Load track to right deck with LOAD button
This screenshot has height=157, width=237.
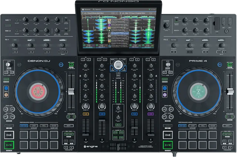click(x=124, y=69)
